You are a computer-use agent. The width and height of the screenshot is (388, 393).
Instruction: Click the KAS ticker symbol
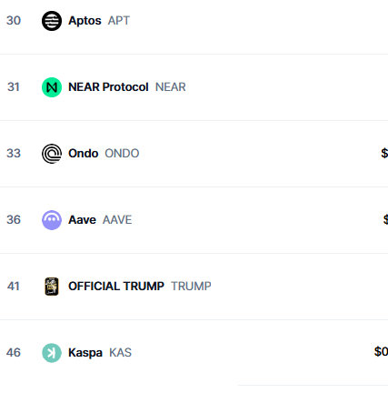coord(120,353)
